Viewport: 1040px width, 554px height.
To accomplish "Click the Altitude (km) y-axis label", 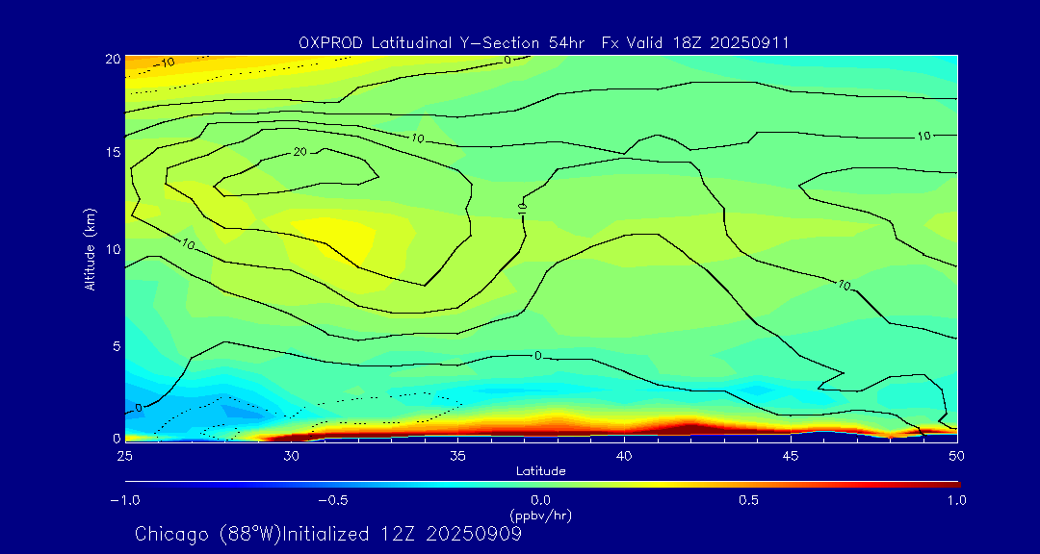I will pyautogui.click(x=91, y=248).
